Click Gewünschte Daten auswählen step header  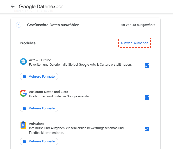(53, 25)
